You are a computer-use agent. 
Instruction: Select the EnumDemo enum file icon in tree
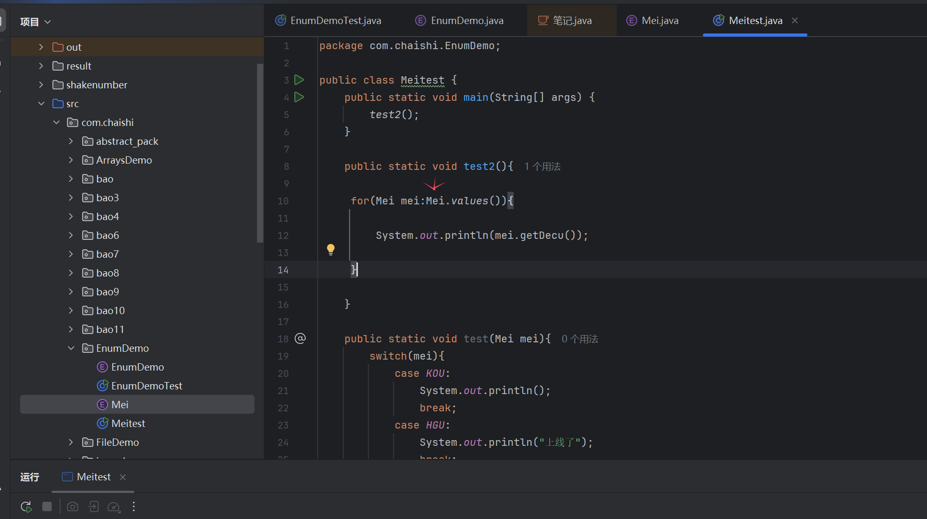coord(102,367)
